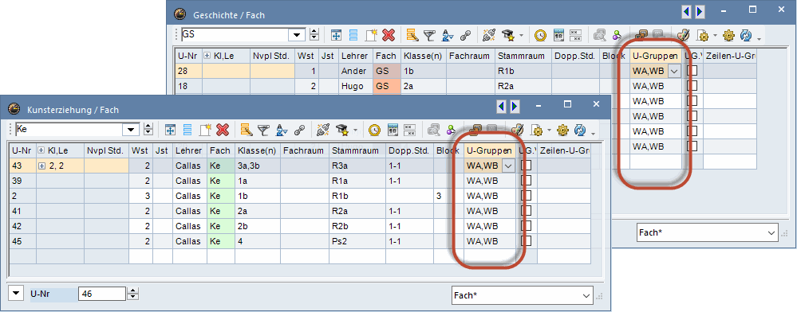
Task: Click the blue list rows icon in Kunsterziehung toolbar
Action: [187, 130]
